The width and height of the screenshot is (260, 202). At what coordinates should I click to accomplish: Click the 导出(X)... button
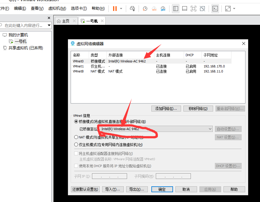(137, 189)
